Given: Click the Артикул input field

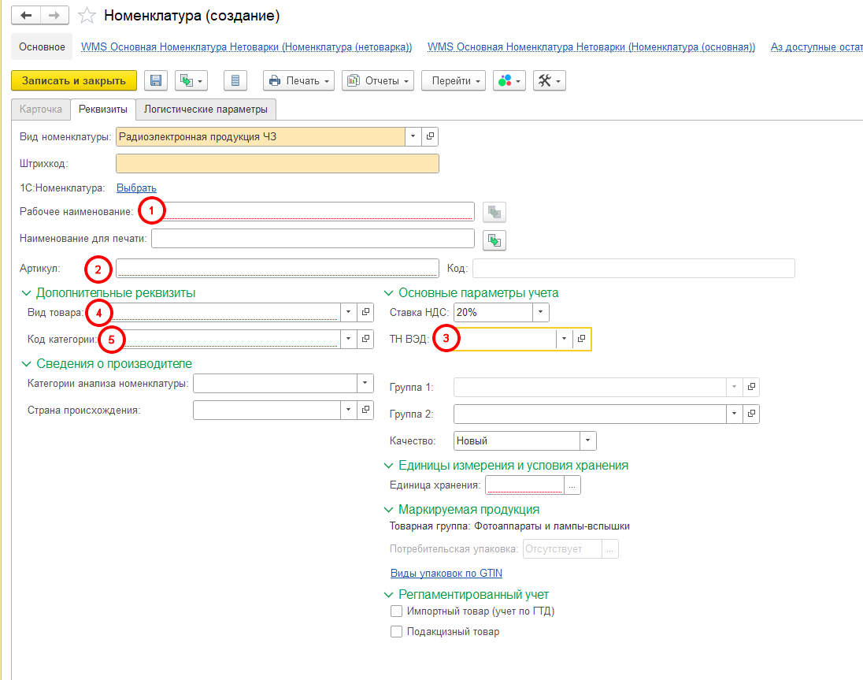Looking at the screenshot, I should 276,269.
